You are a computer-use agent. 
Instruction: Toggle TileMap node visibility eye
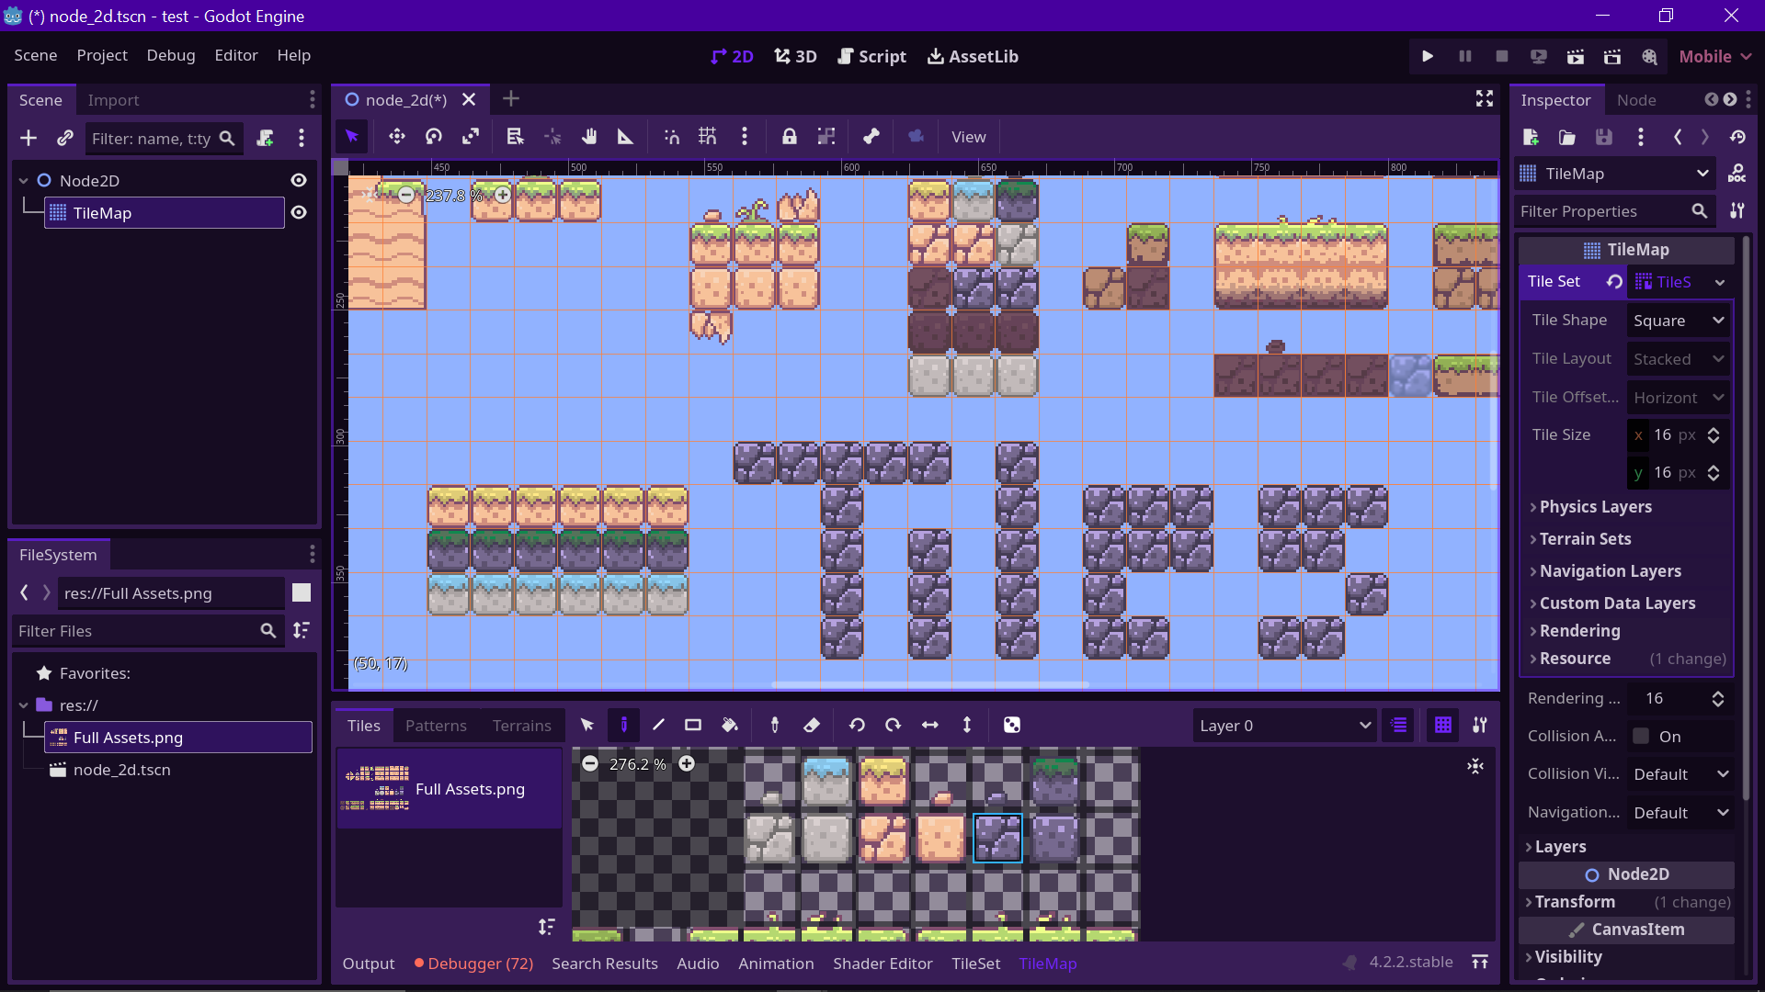[x=299, y=212]
